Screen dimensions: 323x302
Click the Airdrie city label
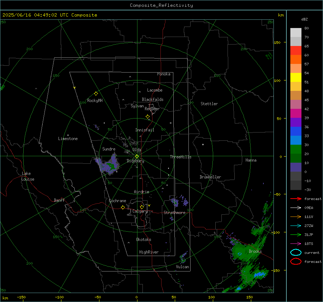point(141,192)
